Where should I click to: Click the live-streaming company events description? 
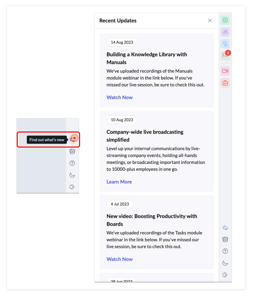click(156, 159)
